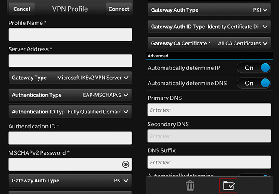Tap the trash delete icon
The width and height of the screenshot is (279, 194).
190,185
